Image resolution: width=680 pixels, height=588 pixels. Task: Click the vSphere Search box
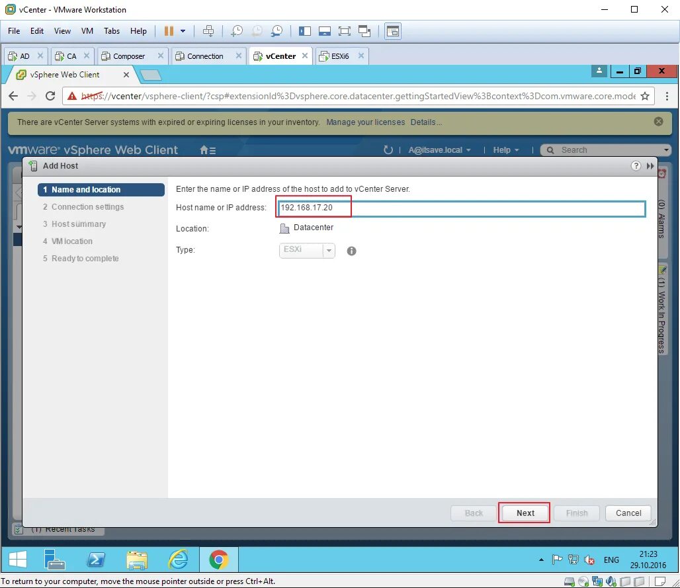click(x=605, y=150)
